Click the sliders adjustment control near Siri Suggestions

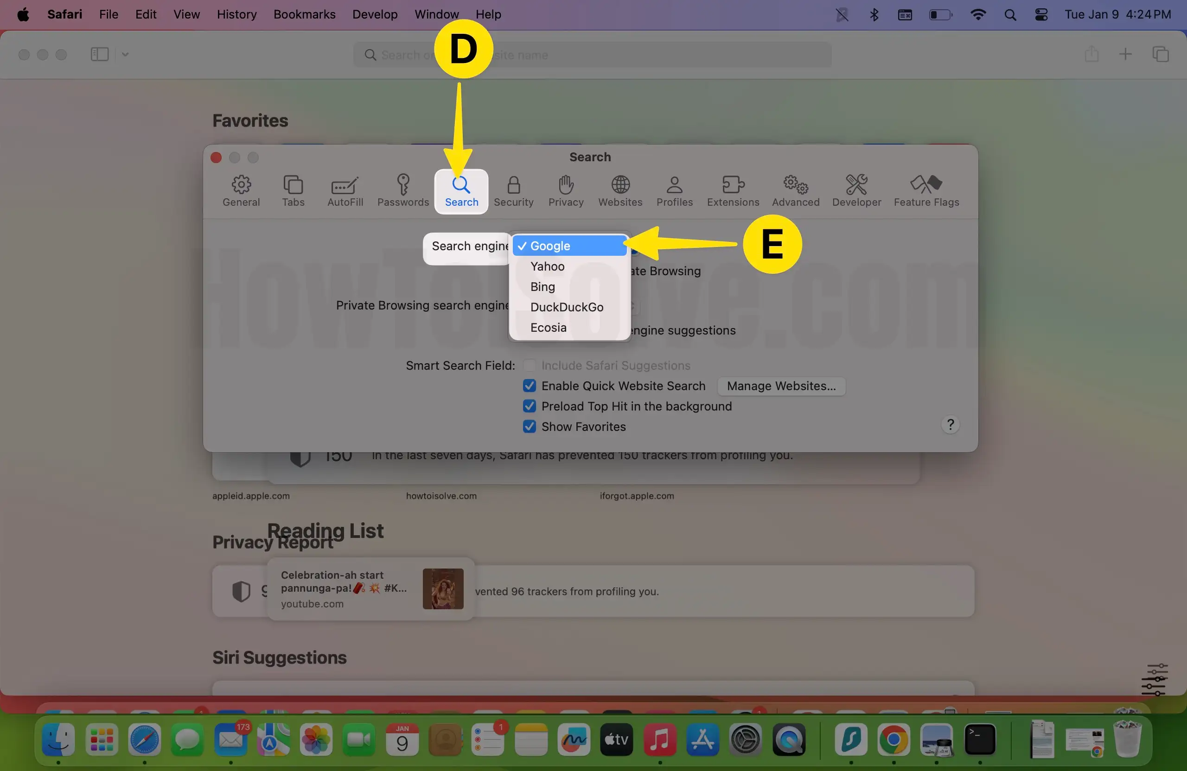(1155, 679)
